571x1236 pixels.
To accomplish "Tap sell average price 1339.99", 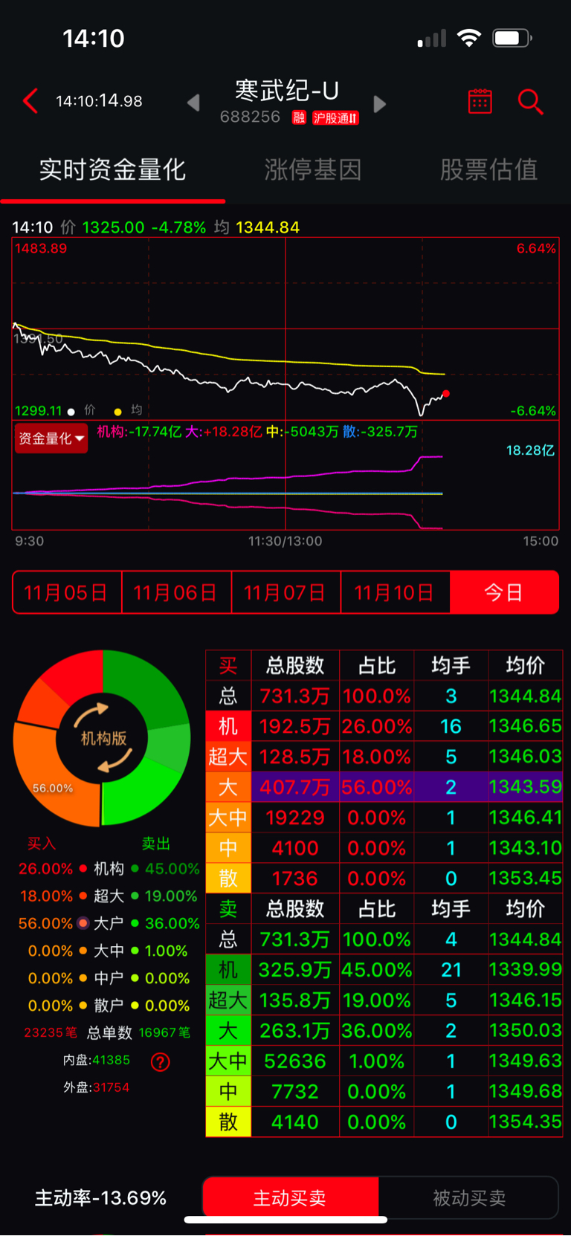I will pyautogui.click(x=525, y=970).
